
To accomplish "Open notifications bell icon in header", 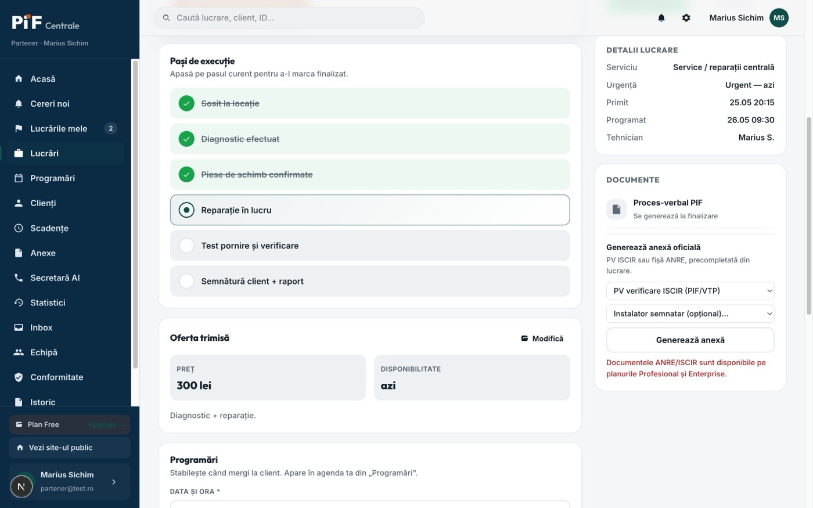I will point(661,18).
